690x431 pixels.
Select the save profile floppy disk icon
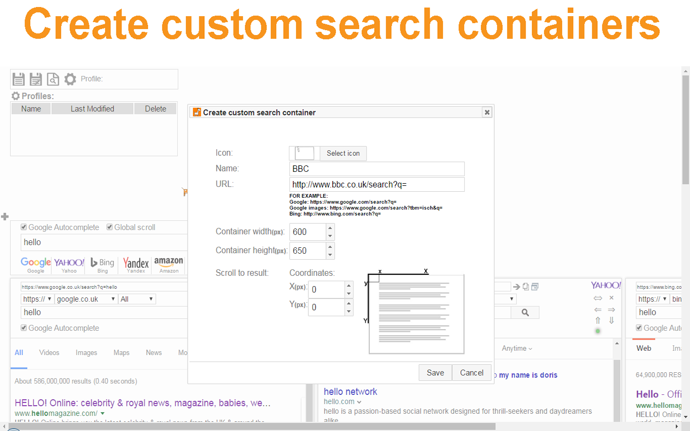click(x=19, y=79)
